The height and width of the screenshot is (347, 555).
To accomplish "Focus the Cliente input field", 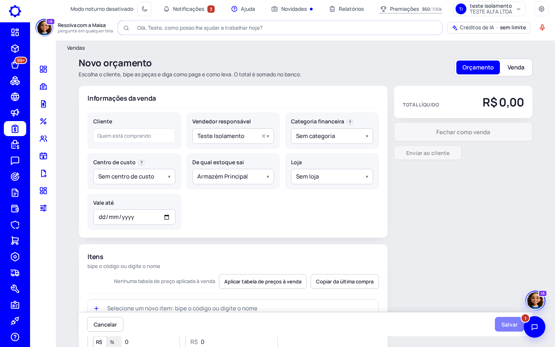I will tap(134, 136).
